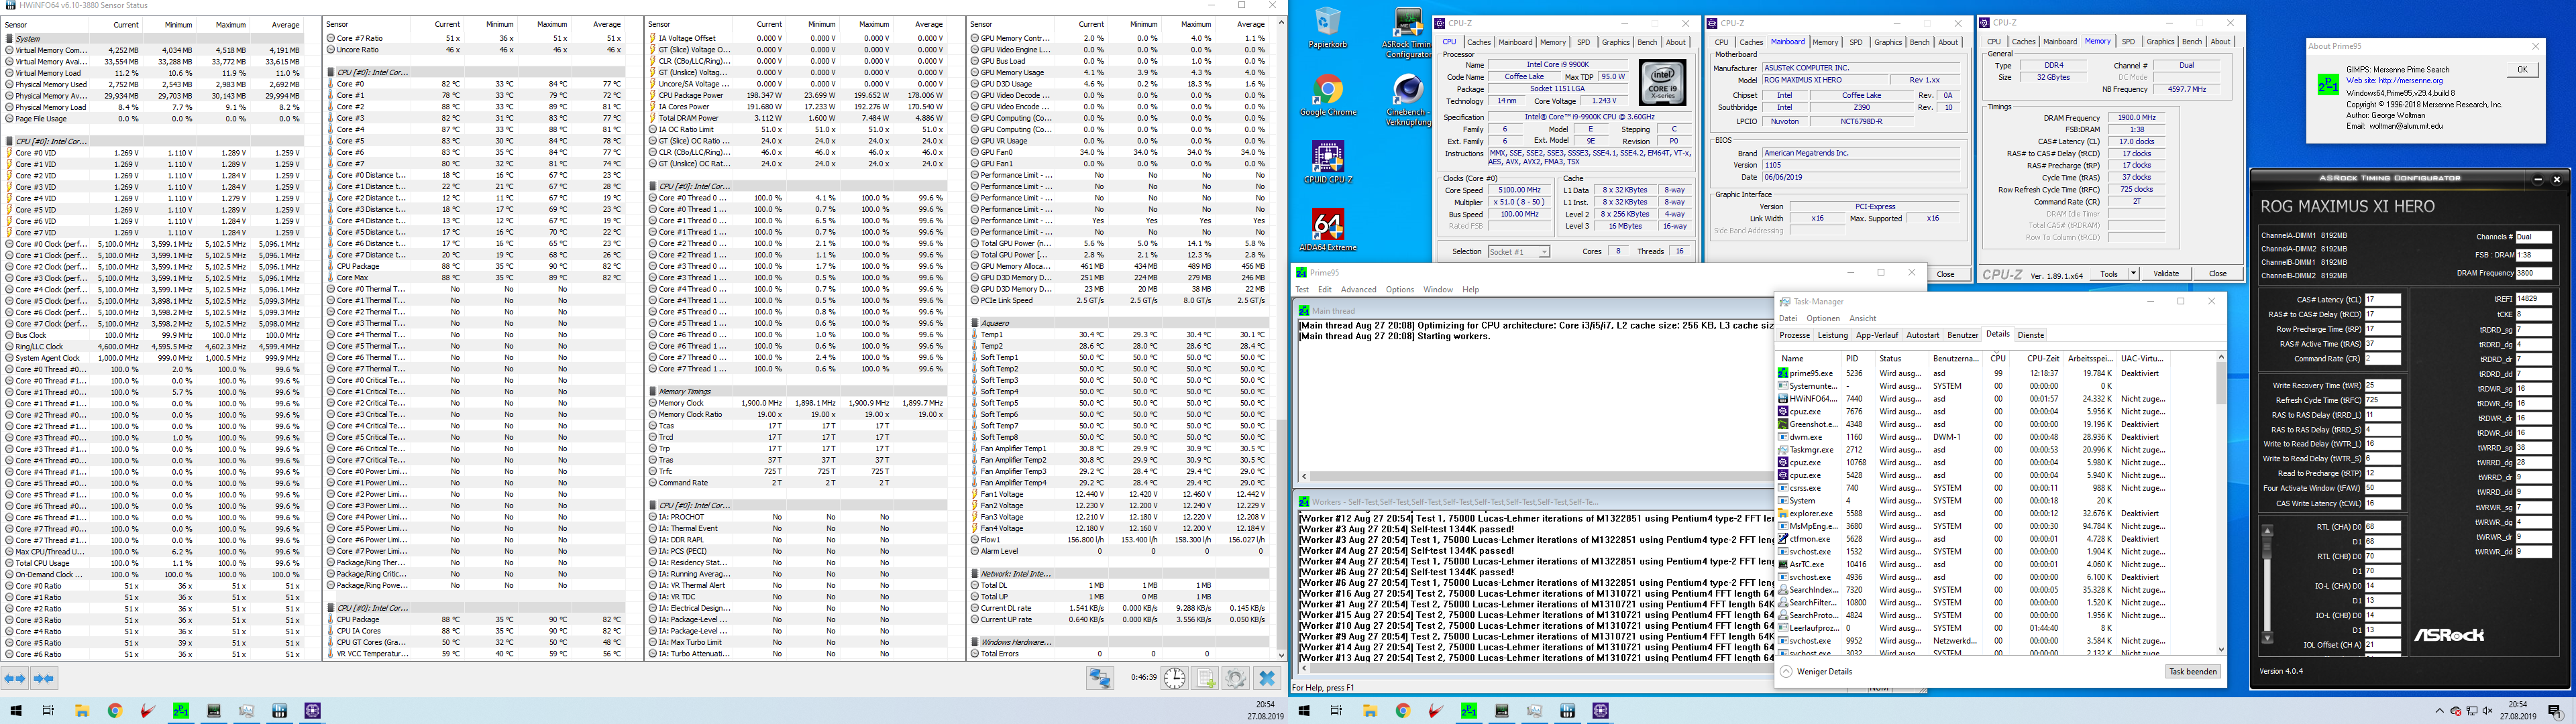Screen dimensions: 2576x724
Task: Select the Leistung tab in Task-Manager
Action: (x=1832, y=335)
